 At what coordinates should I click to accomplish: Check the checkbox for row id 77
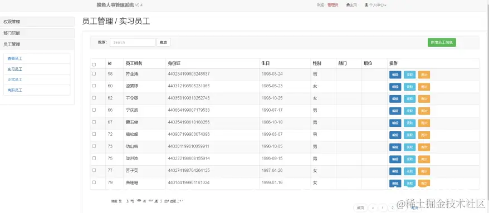(94, 170)
